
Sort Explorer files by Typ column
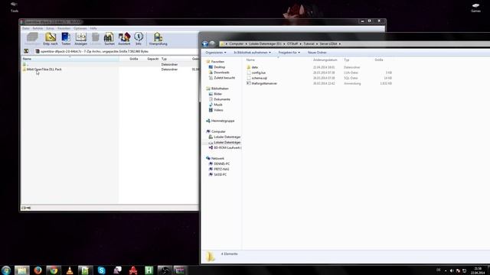[347, 60]
